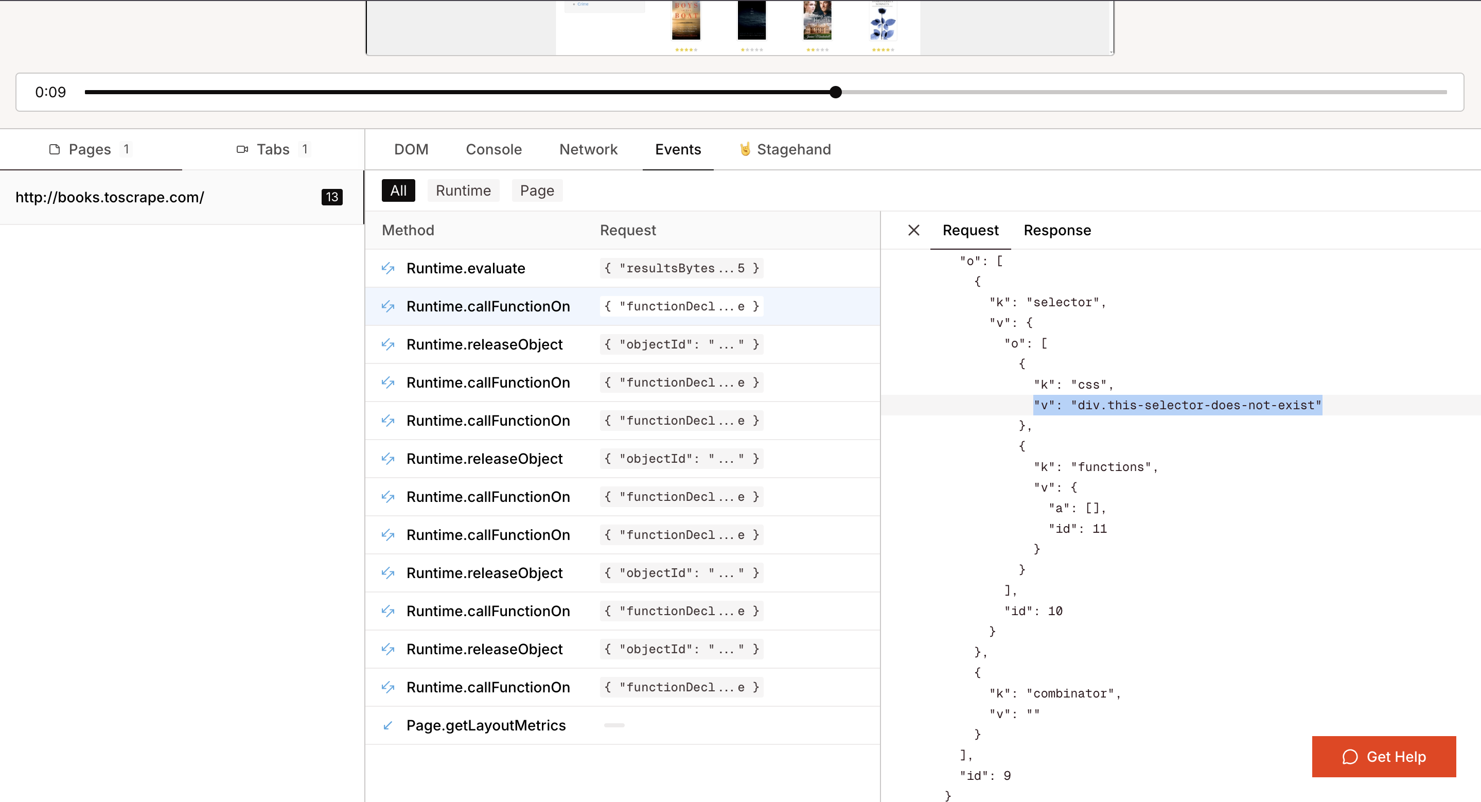The width and height of the screenshot is (1481, 802).
Task: Open the Console tab
Action: coord(493,149)
